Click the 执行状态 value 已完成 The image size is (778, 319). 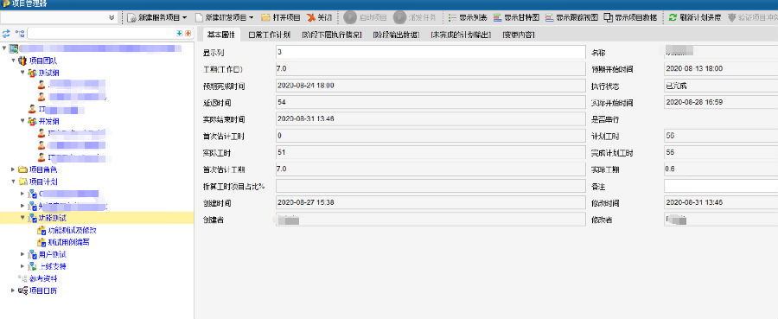pos(676,86)
